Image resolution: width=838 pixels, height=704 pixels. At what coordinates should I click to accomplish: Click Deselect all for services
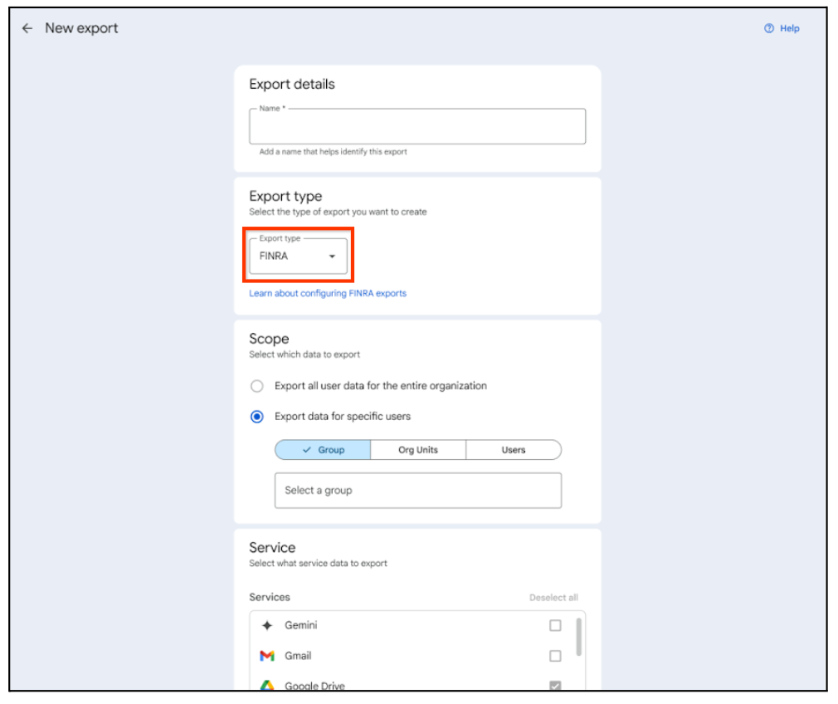(x=553, y=598)
